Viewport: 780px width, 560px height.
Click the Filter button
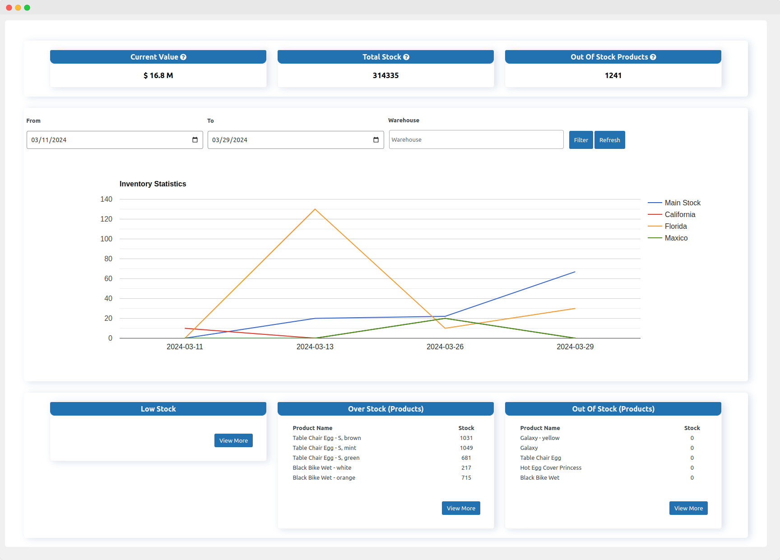point(580,140)
